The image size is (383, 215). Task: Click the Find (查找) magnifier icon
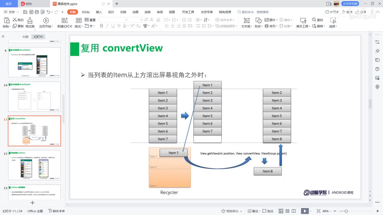coord(314,20)
